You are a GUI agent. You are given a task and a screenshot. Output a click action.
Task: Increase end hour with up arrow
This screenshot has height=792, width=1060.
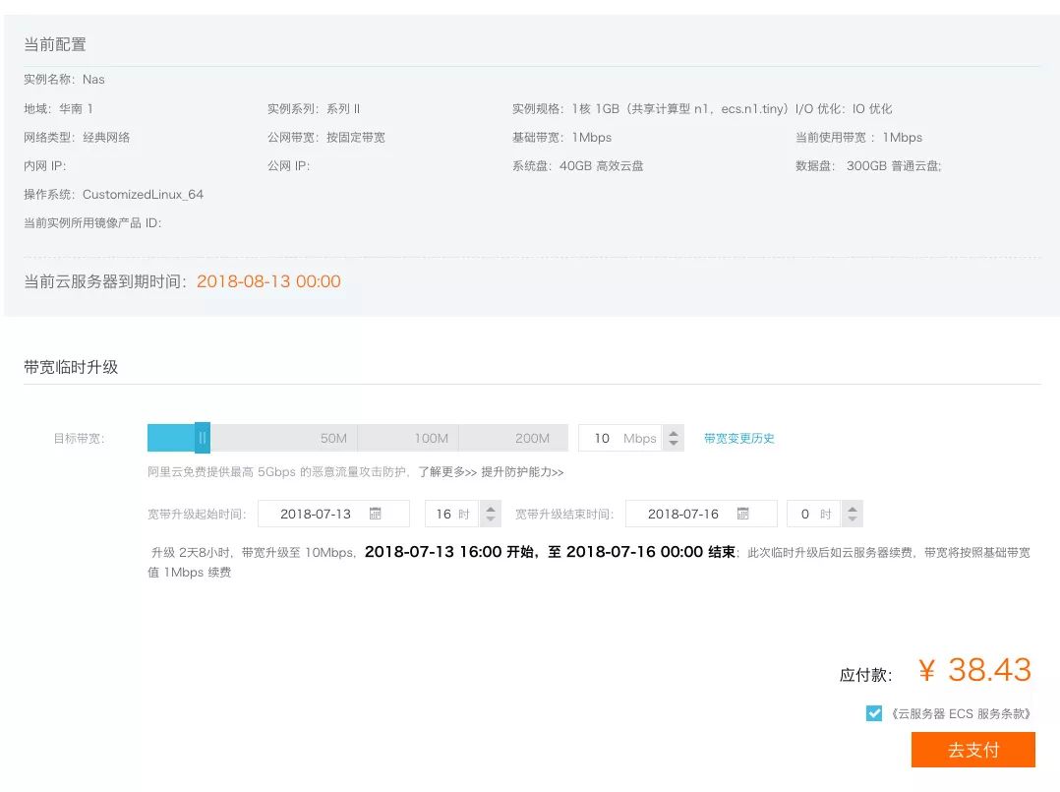[853, 509]
